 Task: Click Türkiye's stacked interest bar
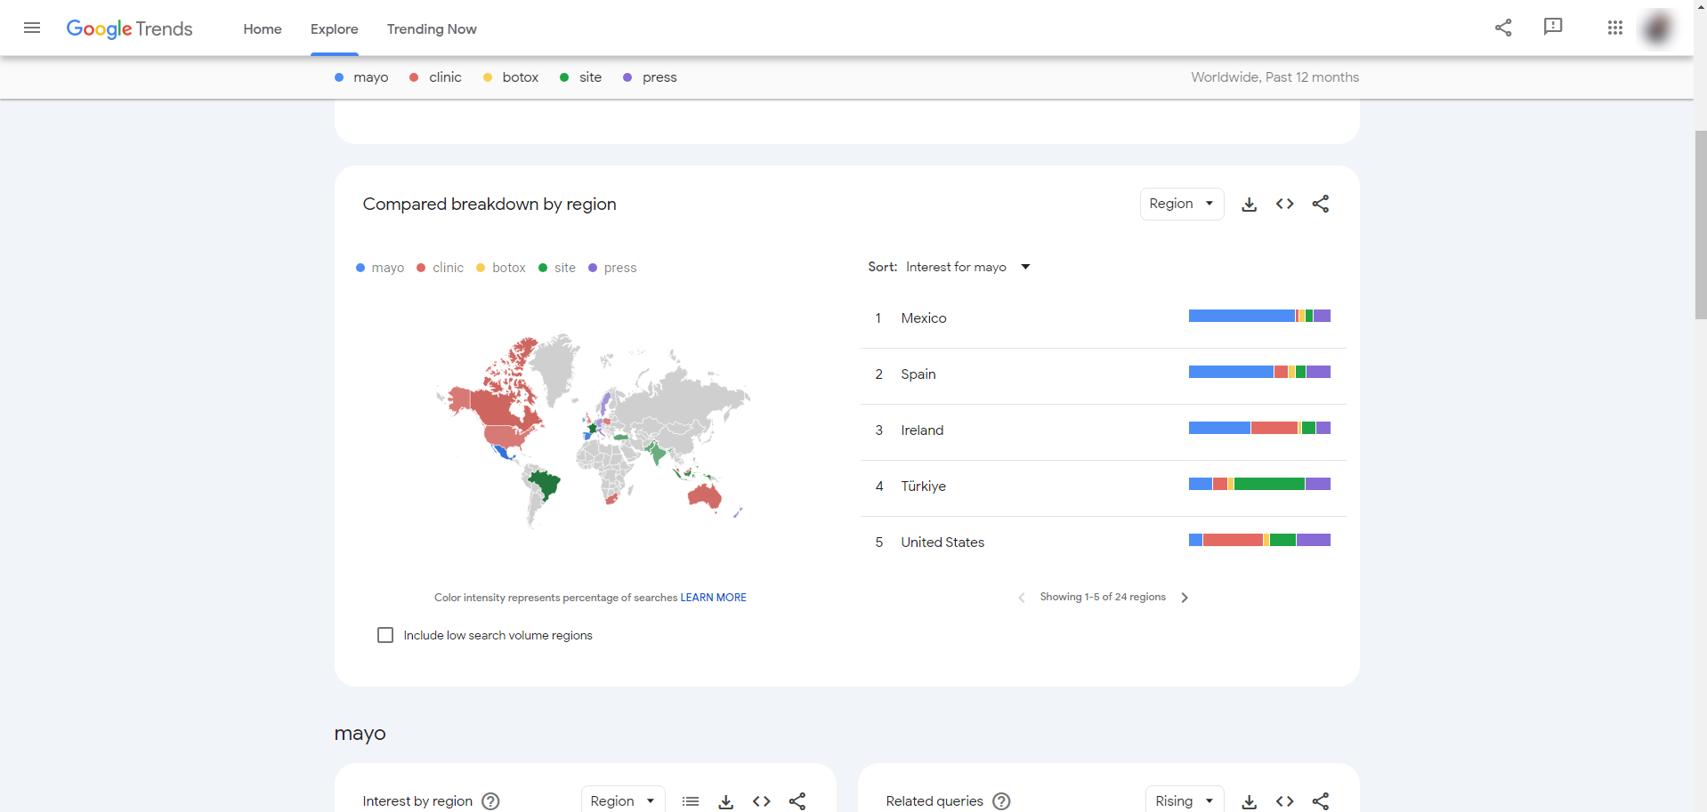(1259, 484)
